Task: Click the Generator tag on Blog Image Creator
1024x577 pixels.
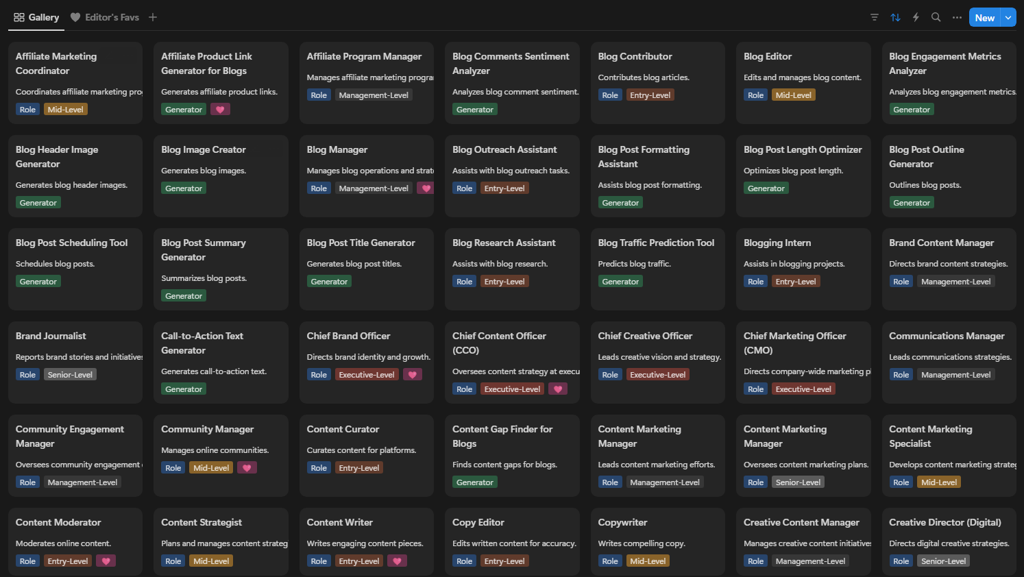Action: pos(184,188)
